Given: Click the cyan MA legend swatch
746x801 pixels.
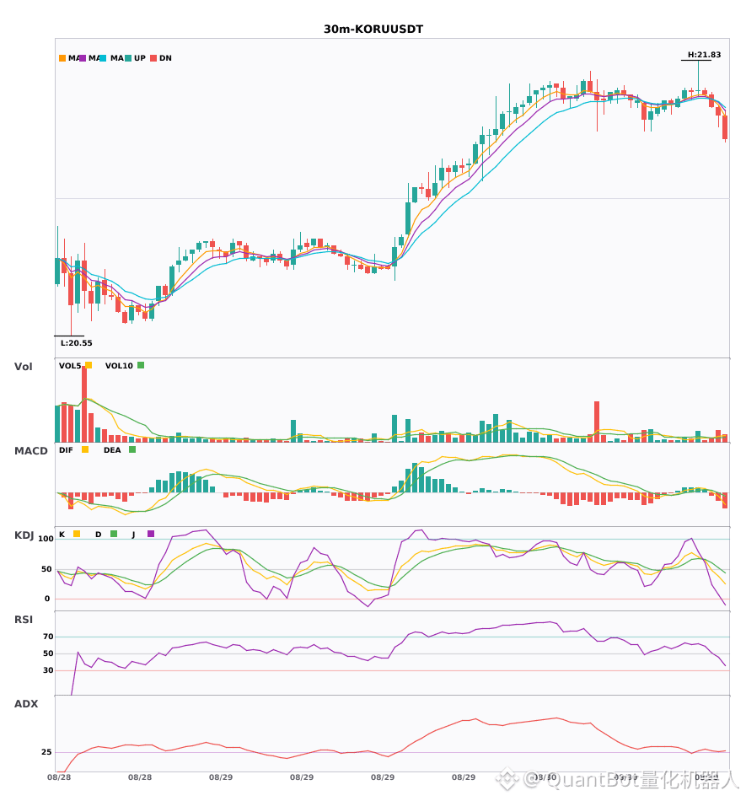Looking at the screenshot, I should tap(103, 58).
